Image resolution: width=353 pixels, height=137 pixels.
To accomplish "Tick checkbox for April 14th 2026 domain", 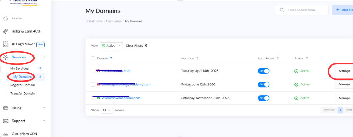I will pos(93,71).
